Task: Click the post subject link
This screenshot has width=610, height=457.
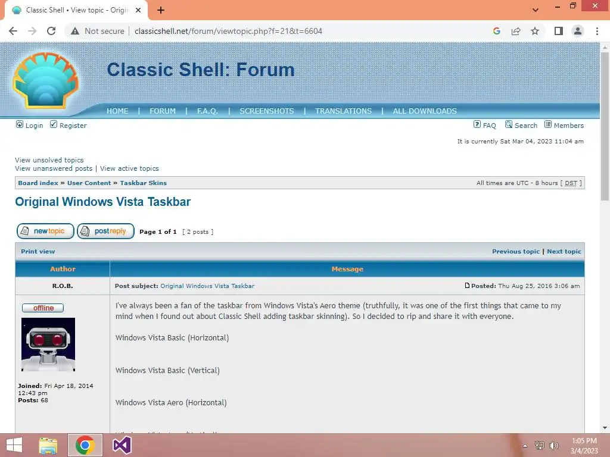Action: [207, 286]
